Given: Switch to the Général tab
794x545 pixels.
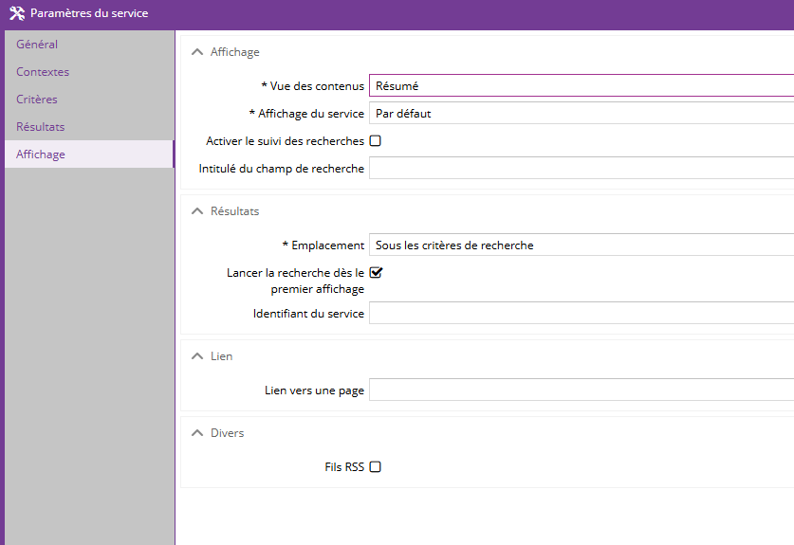Looking at the screenshot, I should click(x=37, y=45).
